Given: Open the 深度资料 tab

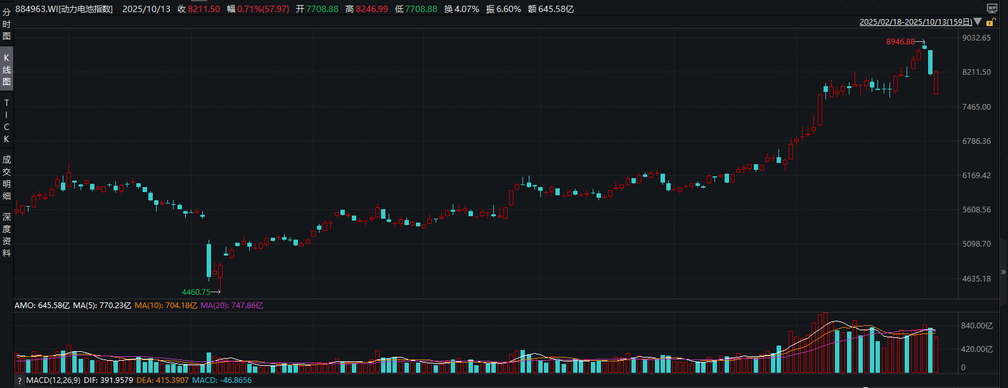Looking at the screenshot, I should pyautogui.click(x=6, y=235).
